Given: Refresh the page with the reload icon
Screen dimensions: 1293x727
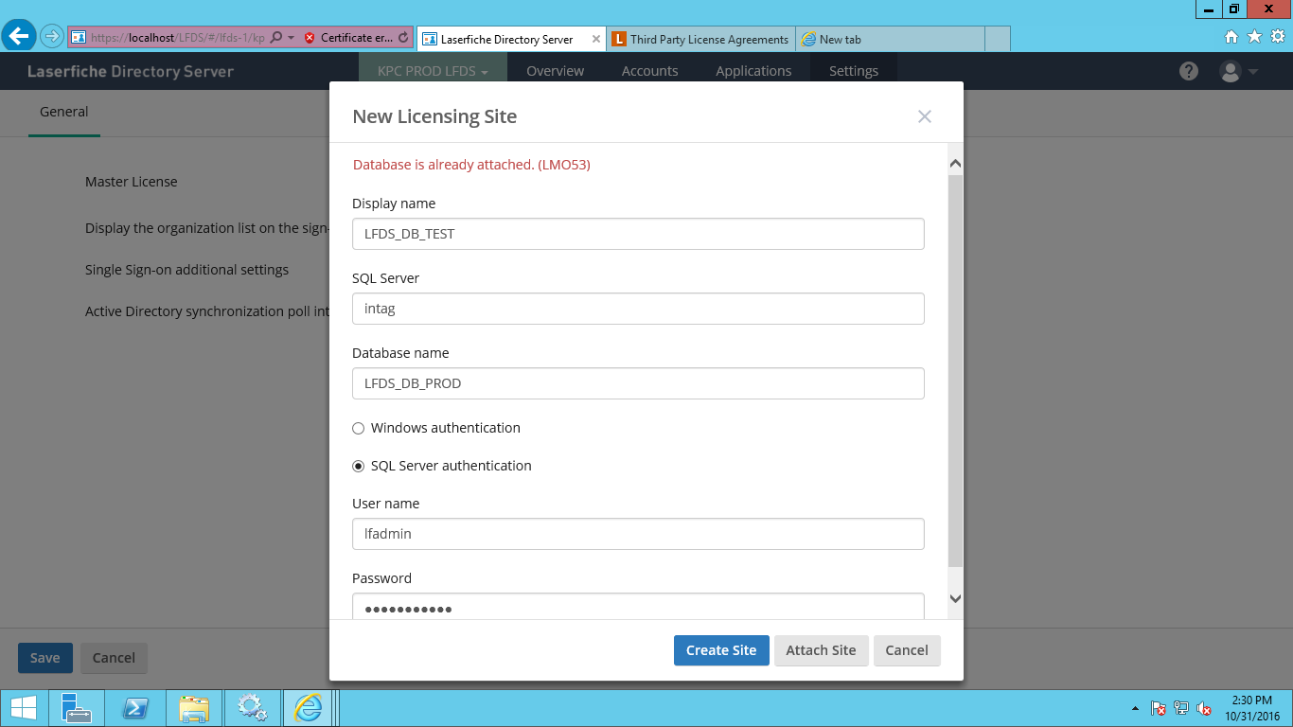Looking at the screenshot, I should (x=404, y=38).
